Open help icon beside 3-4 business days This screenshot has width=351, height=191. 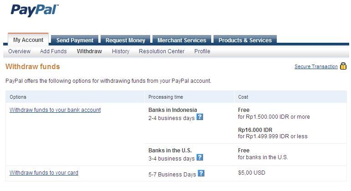200,157
